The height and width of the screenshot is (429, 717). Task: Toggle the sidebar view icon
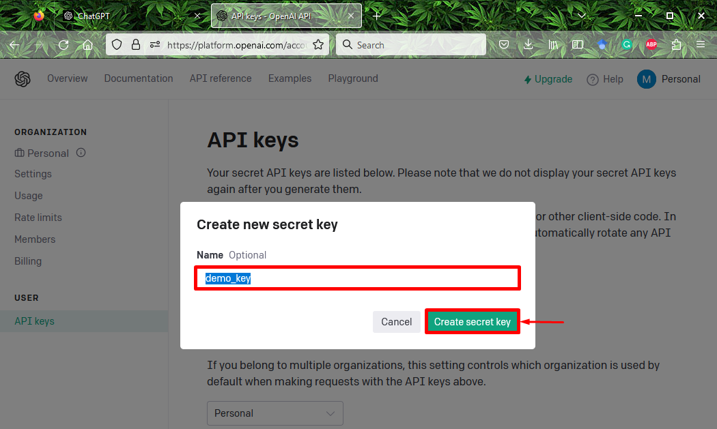click(x=578, y=45)
